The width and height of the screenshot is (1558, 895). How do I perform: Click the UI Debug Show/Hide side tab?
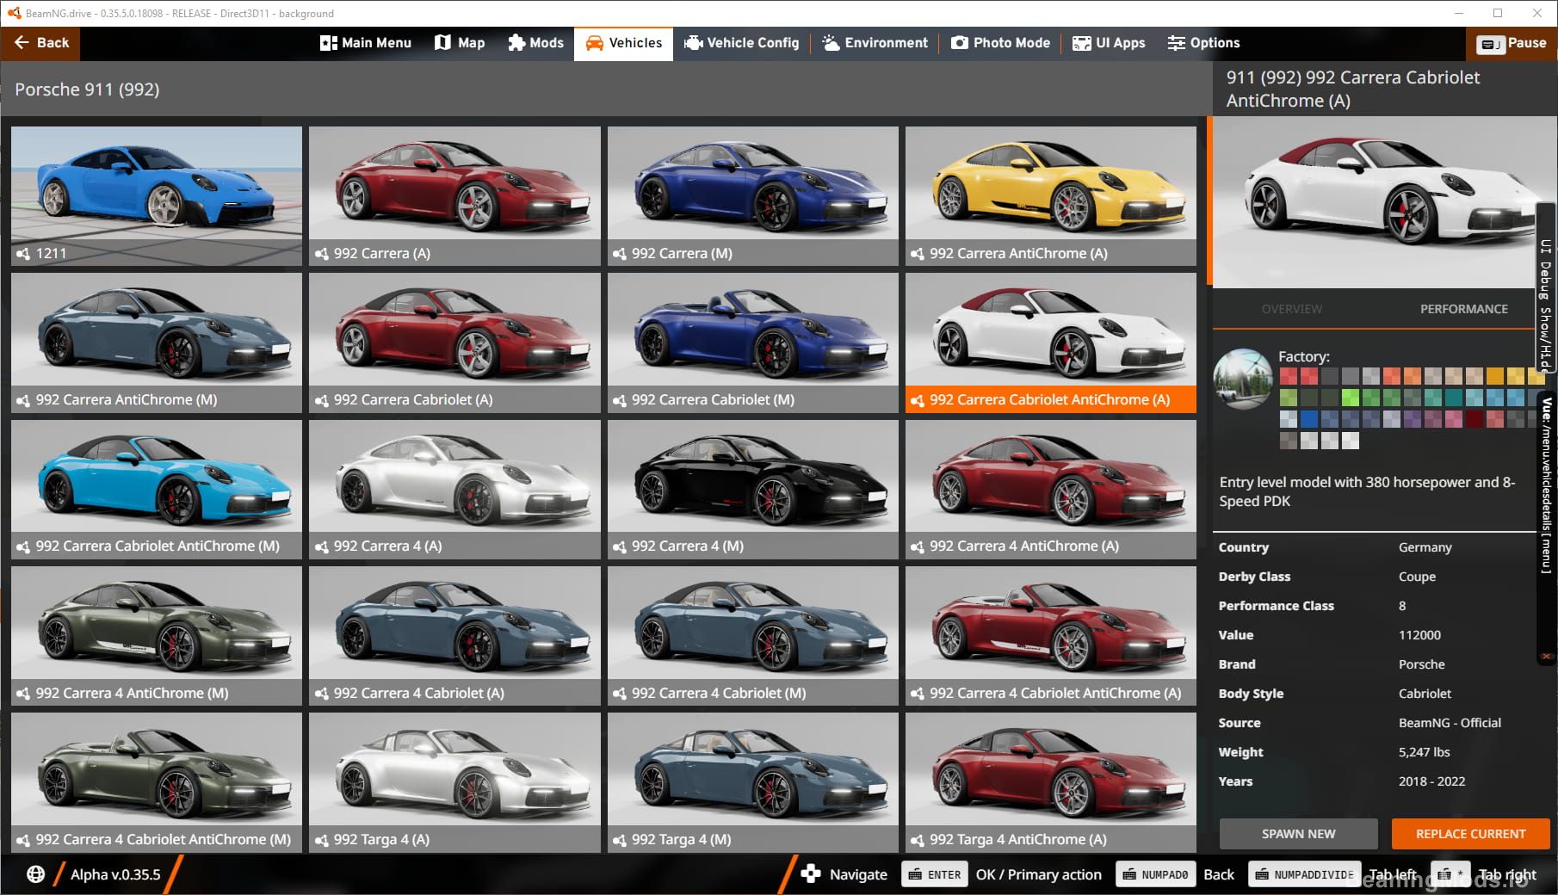tap(1546, 288)
